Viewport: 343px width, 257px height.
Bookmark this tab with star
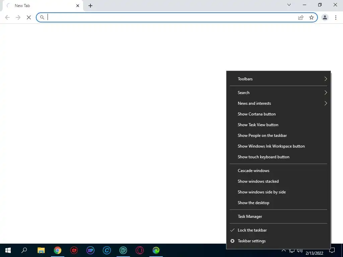[312, 17]
